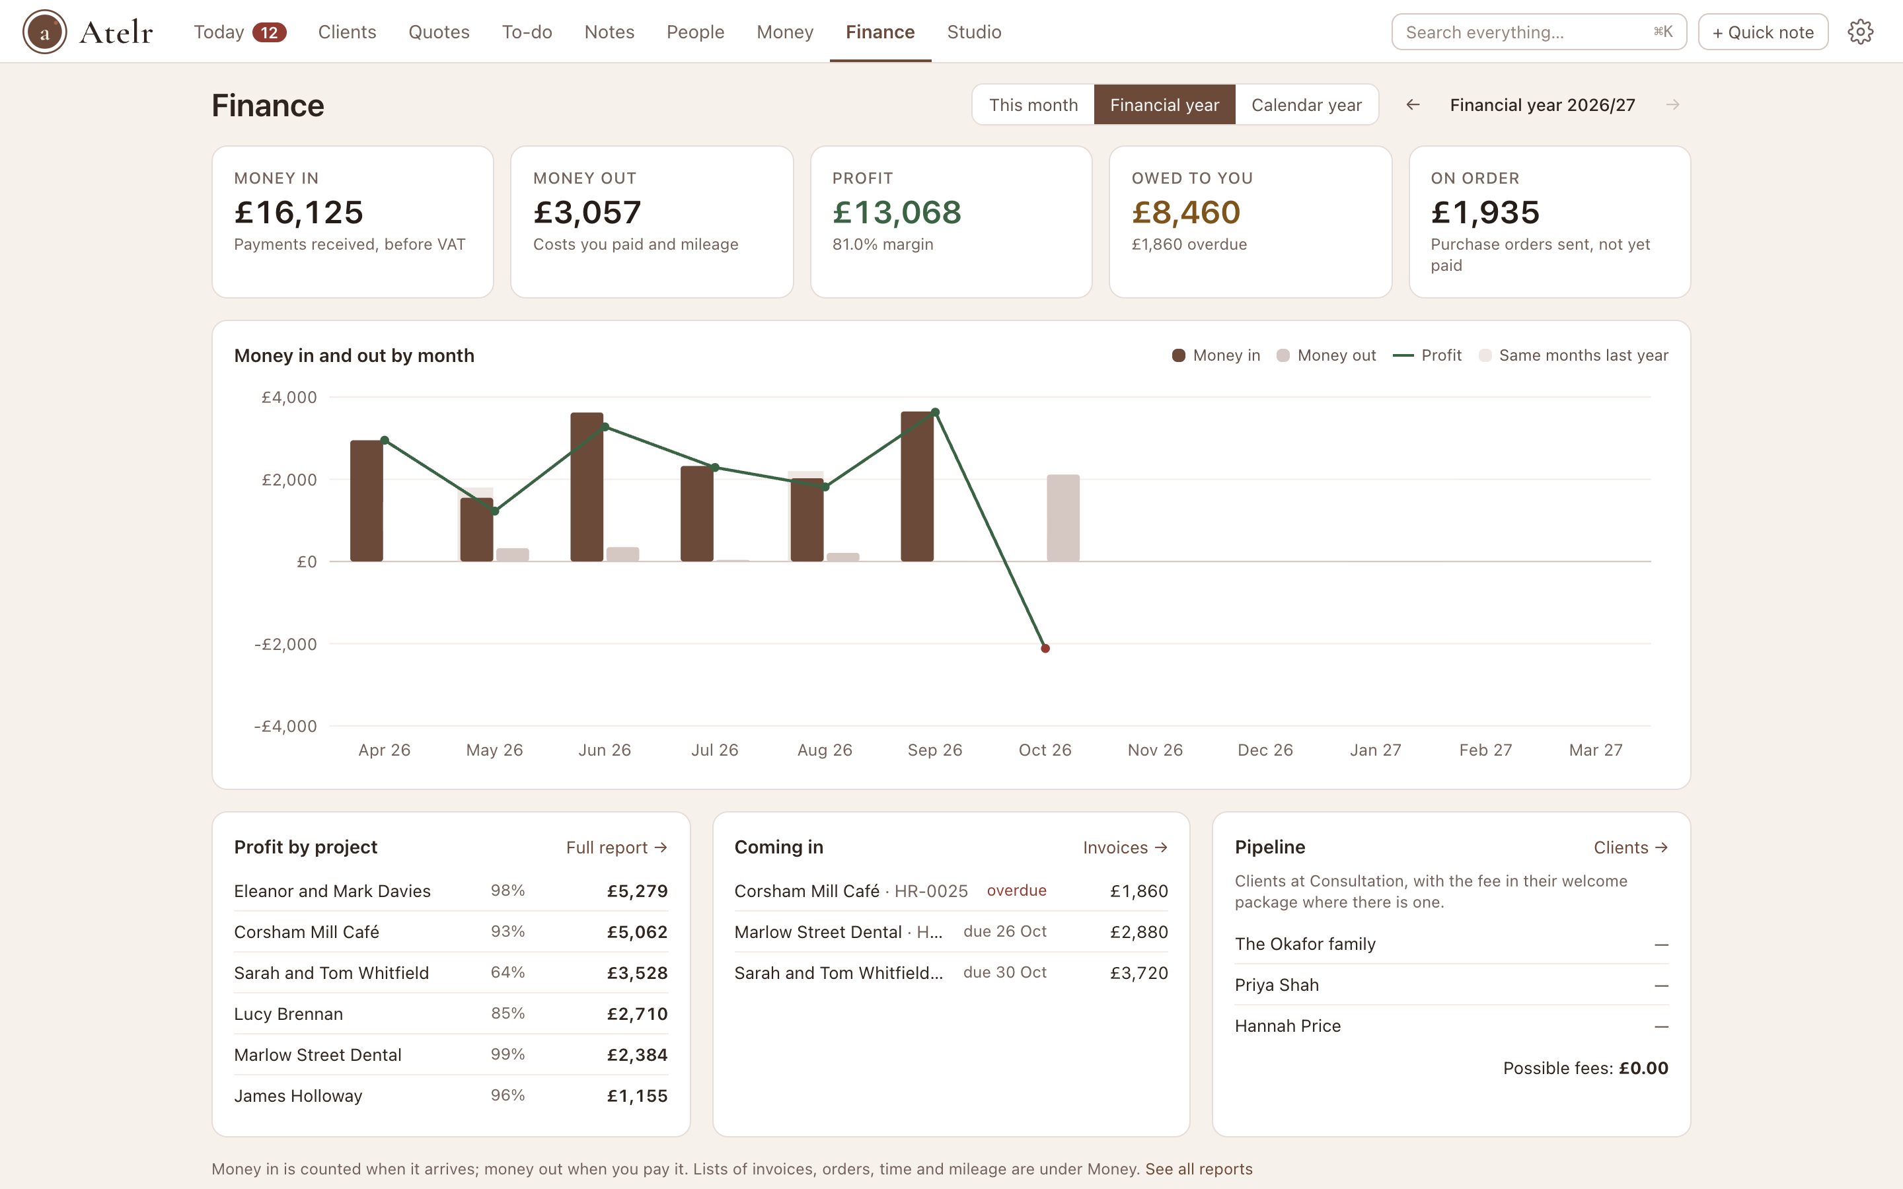Open the James Holloway project row
The width and height of the screenshot is (1903, 1189).
pyautogui.click(x=451, y=1095)
